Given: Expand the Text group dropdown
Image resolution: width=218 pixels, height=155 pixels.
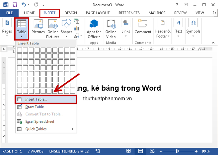Looking at the screenshot, I should [x=178, y=28].
